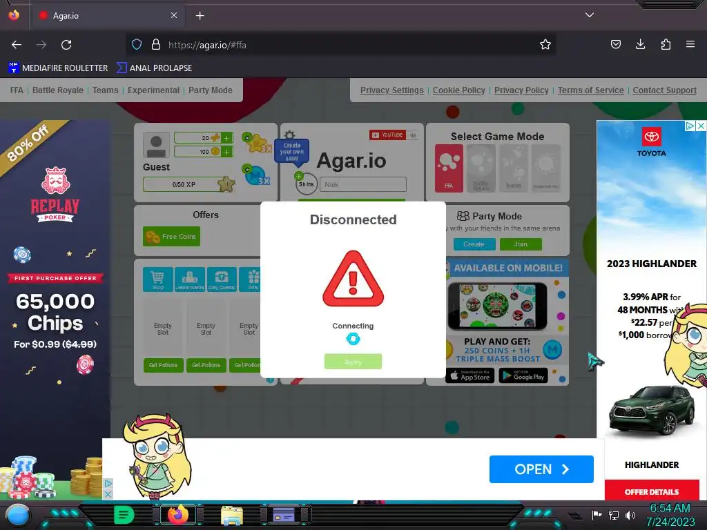707x530 pixels.
Task: Select the Battle Royale mode tile
Action: (481, 168)
